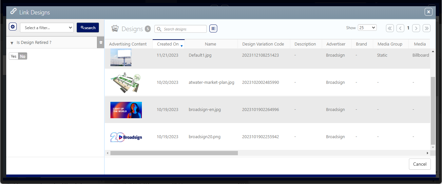Viewport: 442px width, 184px height.
Task: Click the magnifier in search designs box
Action: 159,29
